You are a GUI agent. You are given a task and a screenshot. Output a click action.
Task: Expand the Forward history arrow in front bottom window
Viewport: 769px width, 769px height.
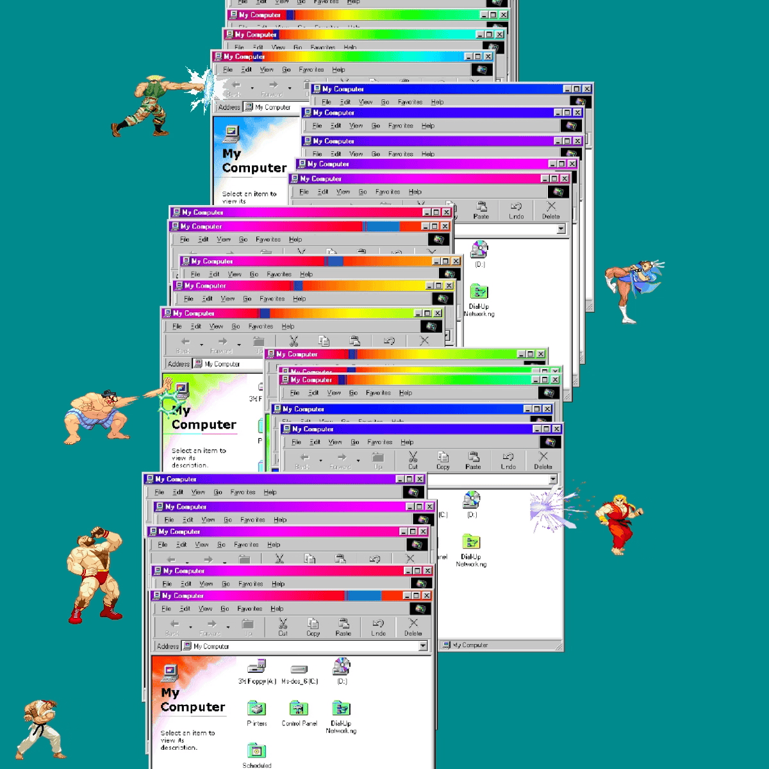tap(228, 627)
